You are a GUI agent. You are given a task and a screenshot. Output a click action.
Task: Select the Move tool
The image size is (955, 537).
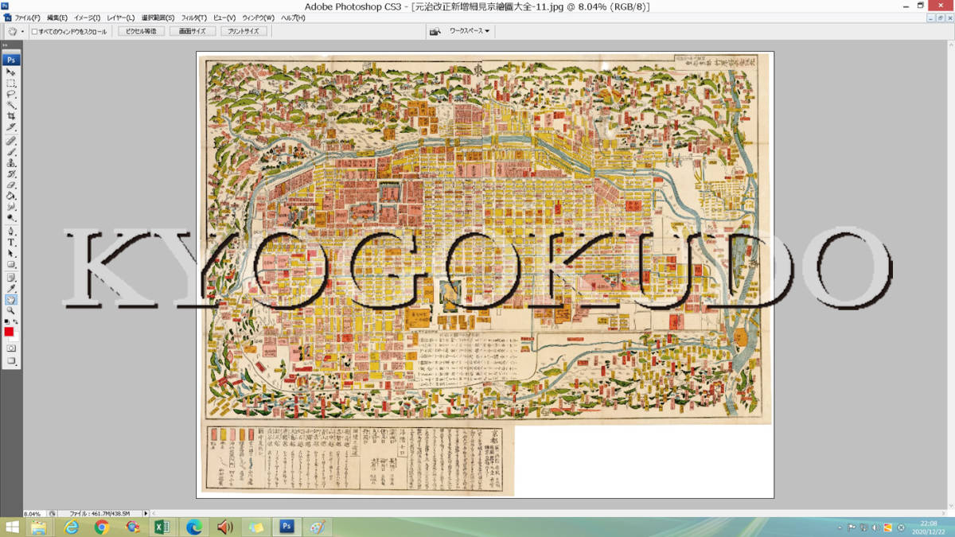click(x=11, y=72)
